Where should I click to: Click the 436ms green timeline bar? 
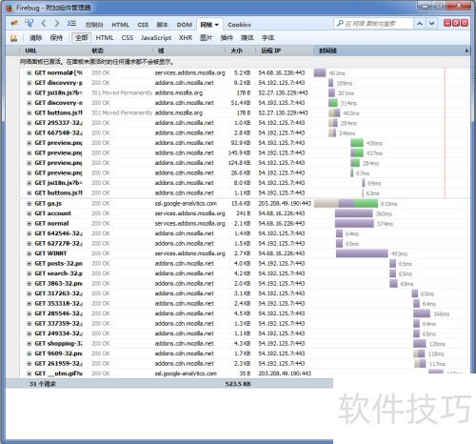(x=357, y=143)
